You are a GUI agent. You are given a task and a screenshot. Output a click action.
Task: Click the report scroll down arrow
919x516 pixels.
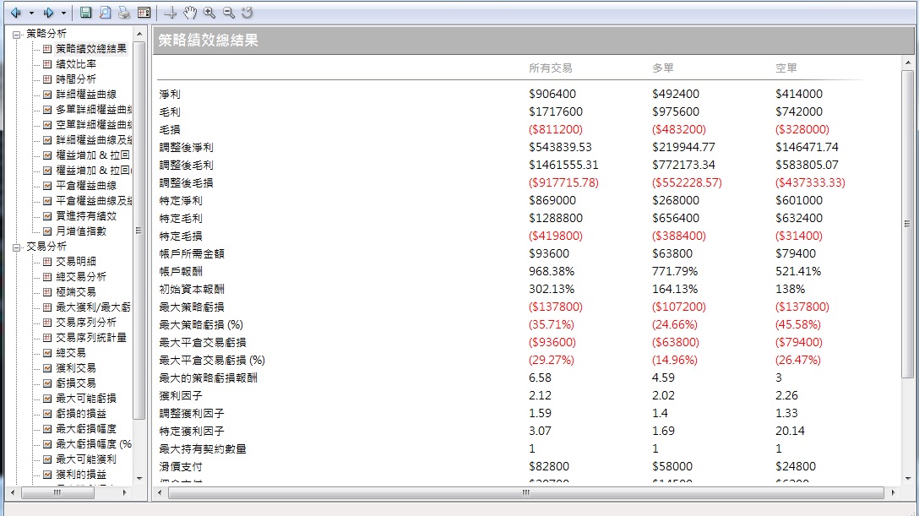[908, 479]
